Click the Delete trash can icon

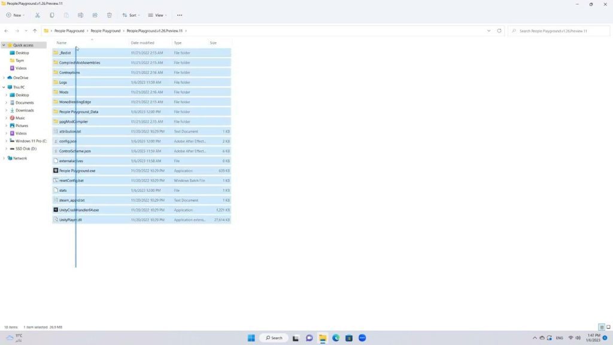pyautogui.click(x=109, y=15)
